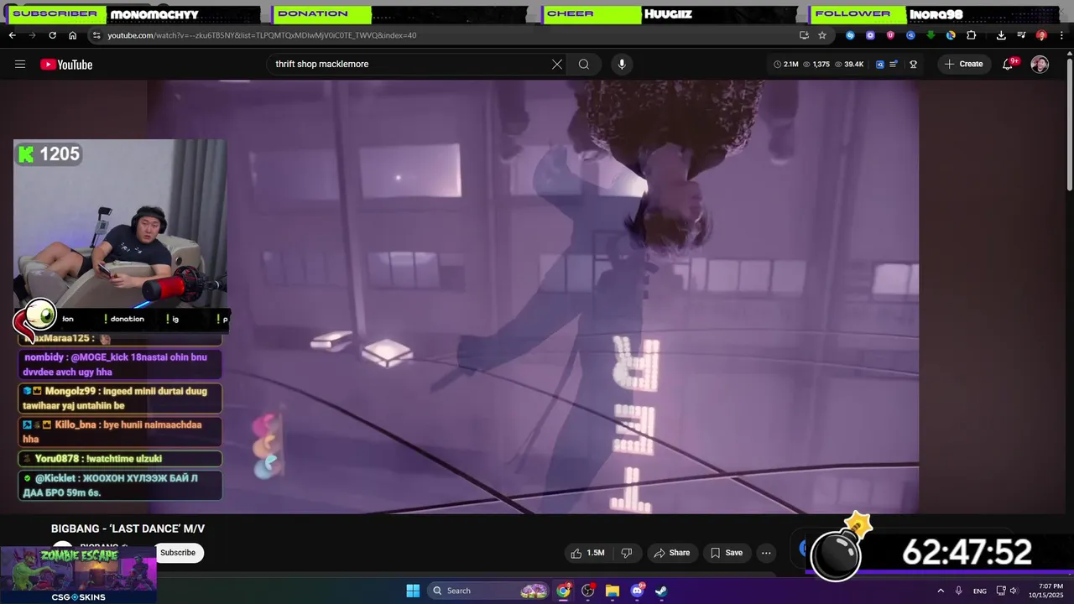Open YouTube notifications bell
Image resolution: width=1074 pixels, height=604 pixels.
(x=1009, y=64)
